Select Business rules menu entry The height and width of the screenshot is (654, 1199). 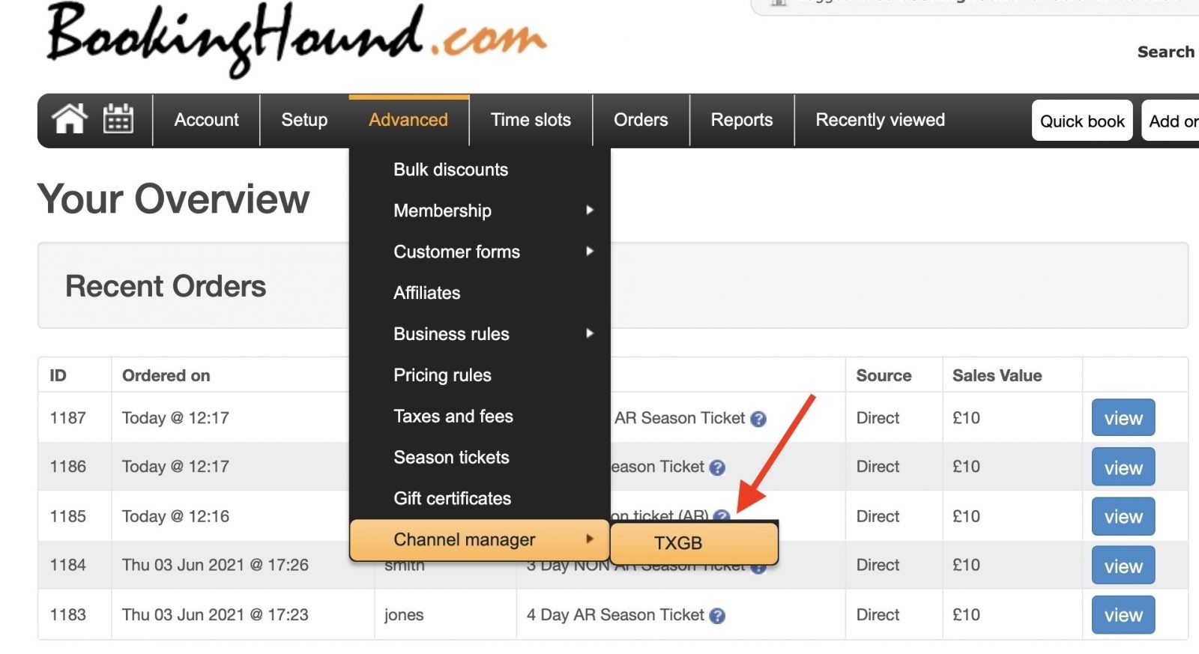[x=480, y=334]
